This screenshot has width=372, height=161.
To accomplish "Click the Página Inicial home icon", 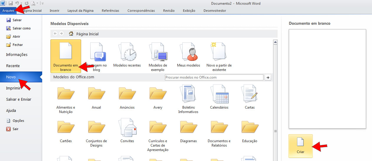I will (71, 34).
